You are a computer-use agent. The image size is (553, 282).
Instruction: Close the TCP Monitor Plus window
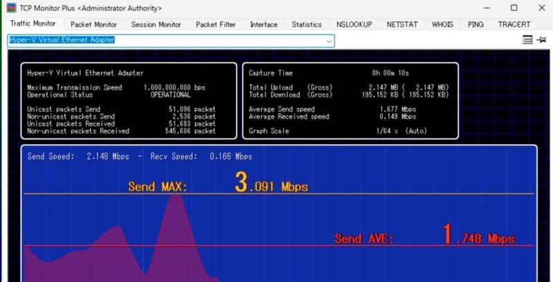click(542, 8)
